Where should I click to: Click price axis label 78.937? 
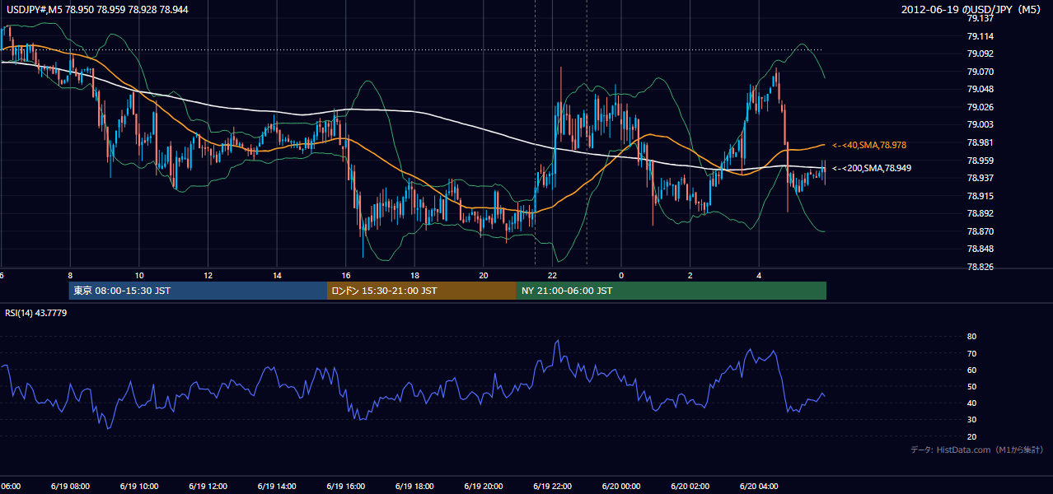click(980, 178)
